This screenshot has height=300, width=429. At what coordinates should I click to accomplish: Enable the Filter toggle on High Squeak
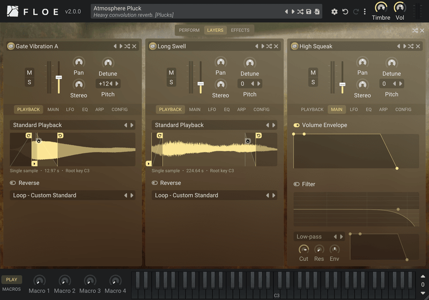(297, 184)
